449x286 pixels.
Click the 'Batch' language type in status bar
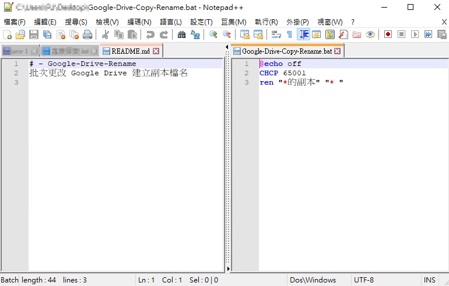click(9, 280)
